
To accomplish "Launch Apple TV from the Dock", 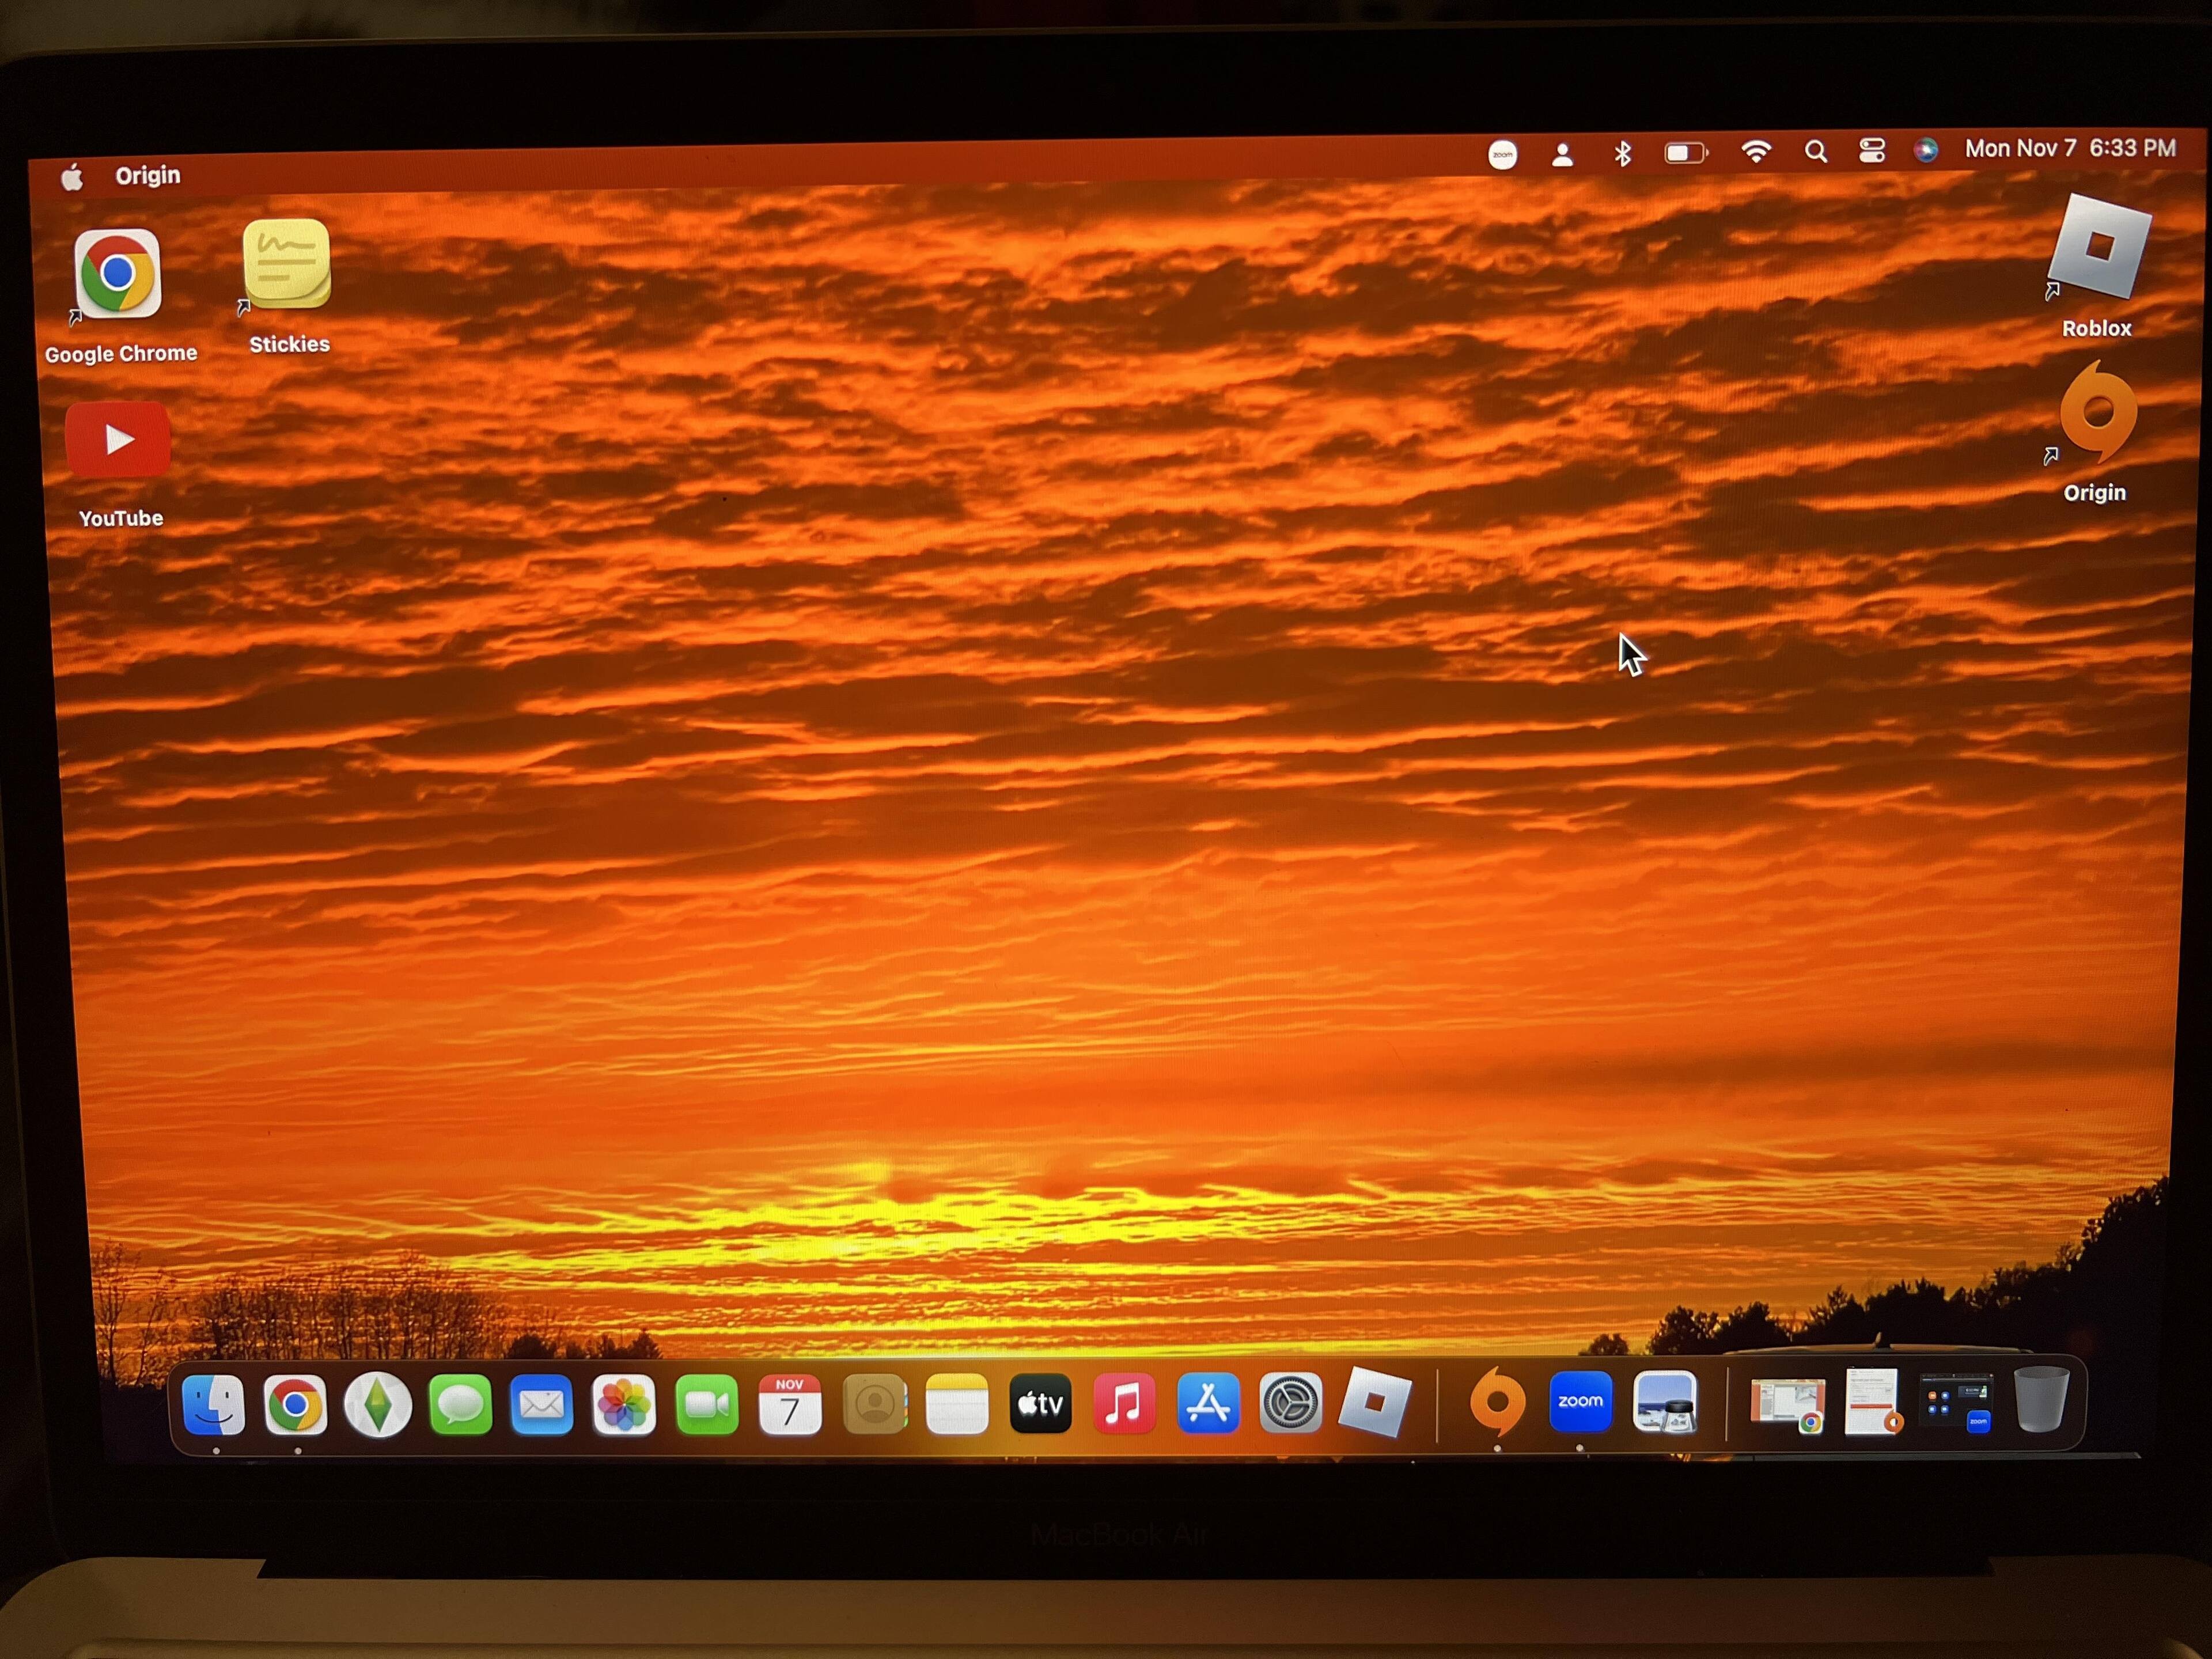I will coord(1040,1404).
